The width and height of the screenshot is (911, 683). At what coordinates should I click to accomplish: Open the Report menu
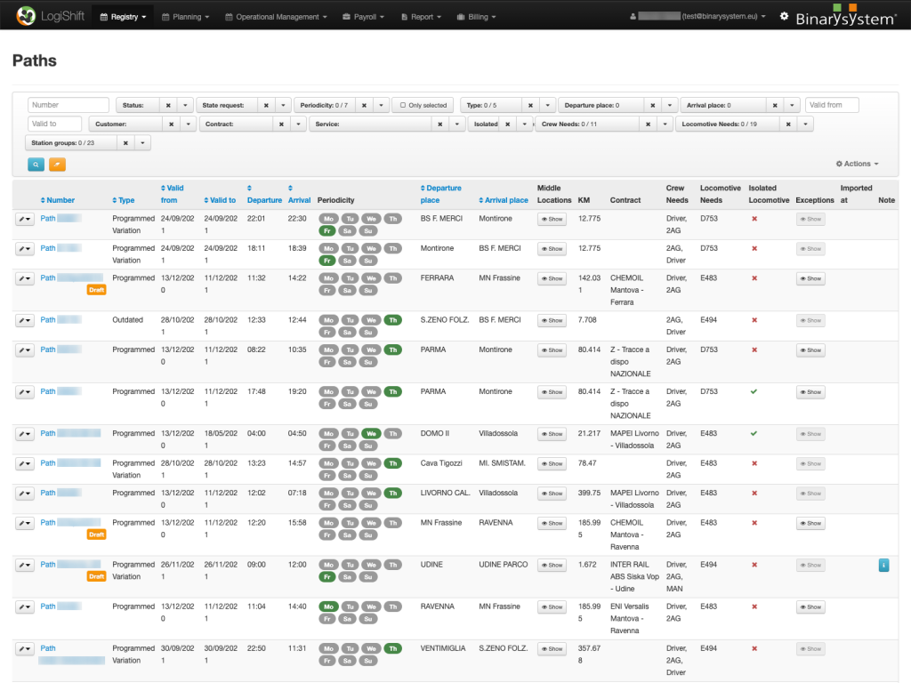click(x=421, y=17)
